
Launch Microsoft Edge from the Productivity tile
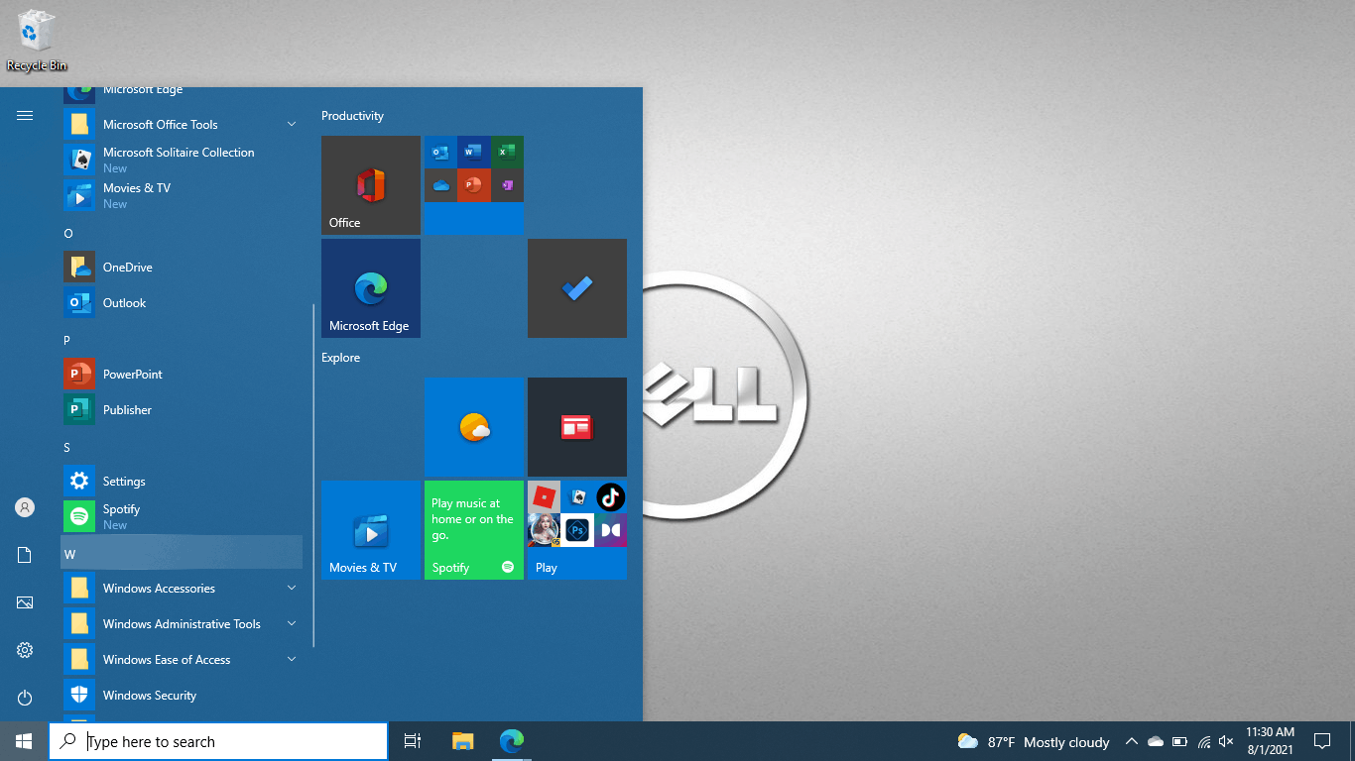point(371,288)
